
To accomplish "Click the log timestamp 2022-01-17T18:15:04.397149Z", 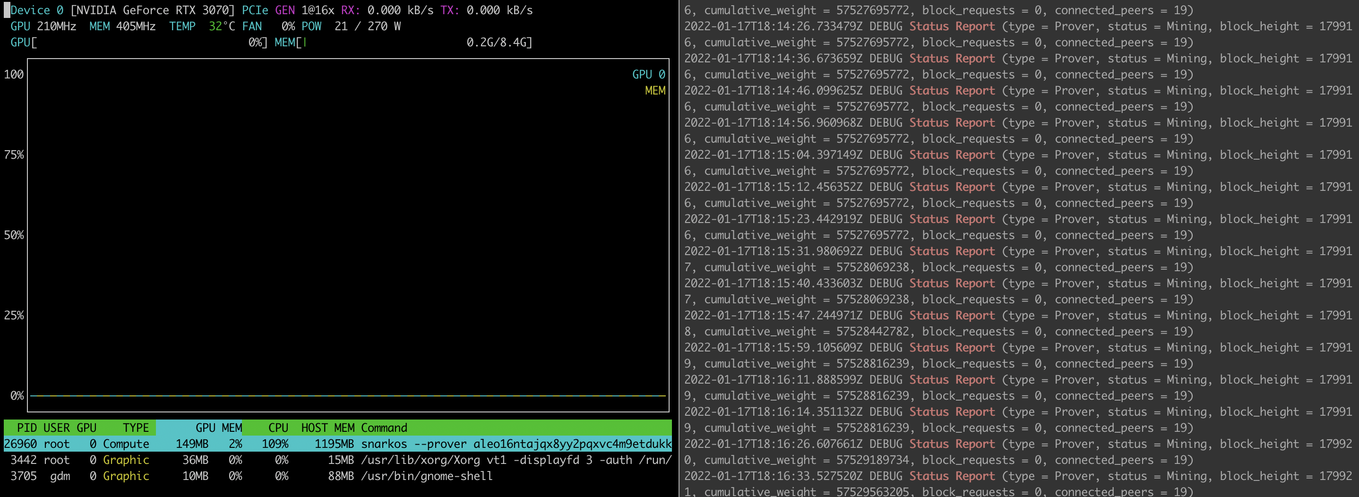I will (x=774, y=154).
